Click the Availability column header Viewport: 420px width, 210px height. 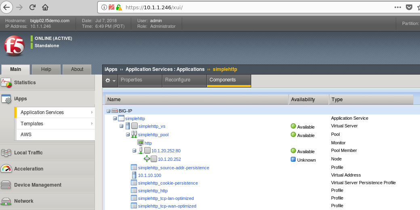coord(309,100)
